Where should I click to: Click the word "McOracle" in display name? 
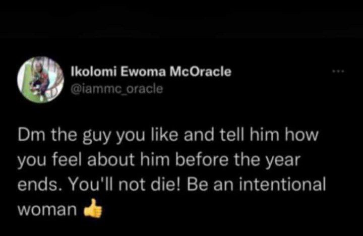coord(201,72)
